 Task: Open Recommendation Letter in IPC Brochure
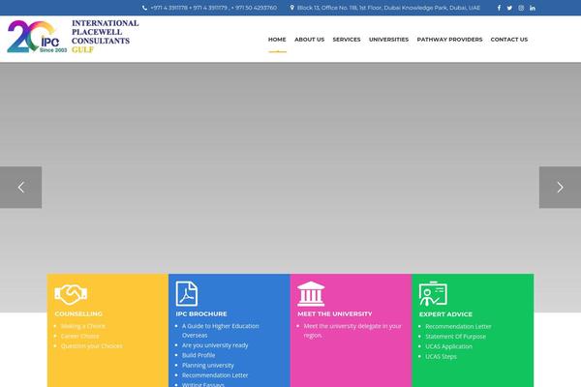[215, 375]
